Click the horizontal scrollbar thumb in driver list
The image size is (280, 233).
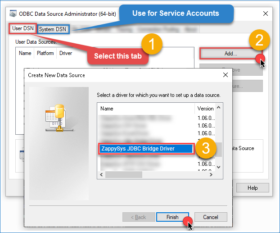(124, 174)
